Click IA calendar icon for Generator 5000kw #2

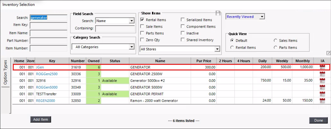coord(322,81)
